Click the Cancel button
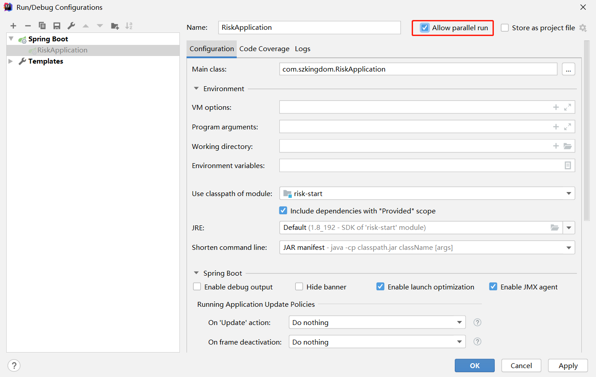Viewport: 596px width, 377px height. [521, 365]
